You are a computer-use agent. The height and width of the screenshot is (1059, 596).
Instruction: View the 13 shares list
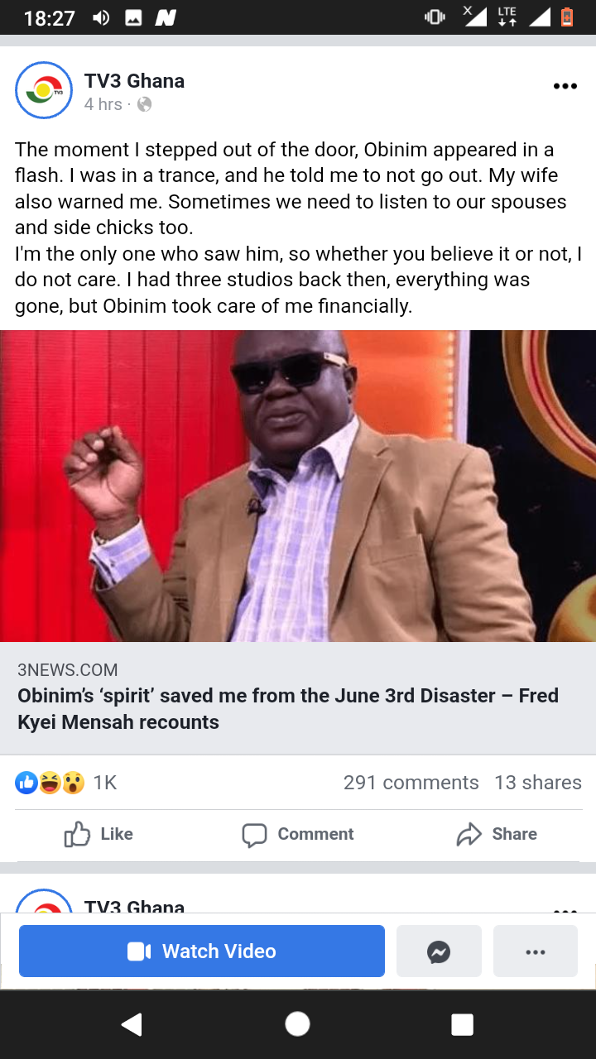(538, 783)
